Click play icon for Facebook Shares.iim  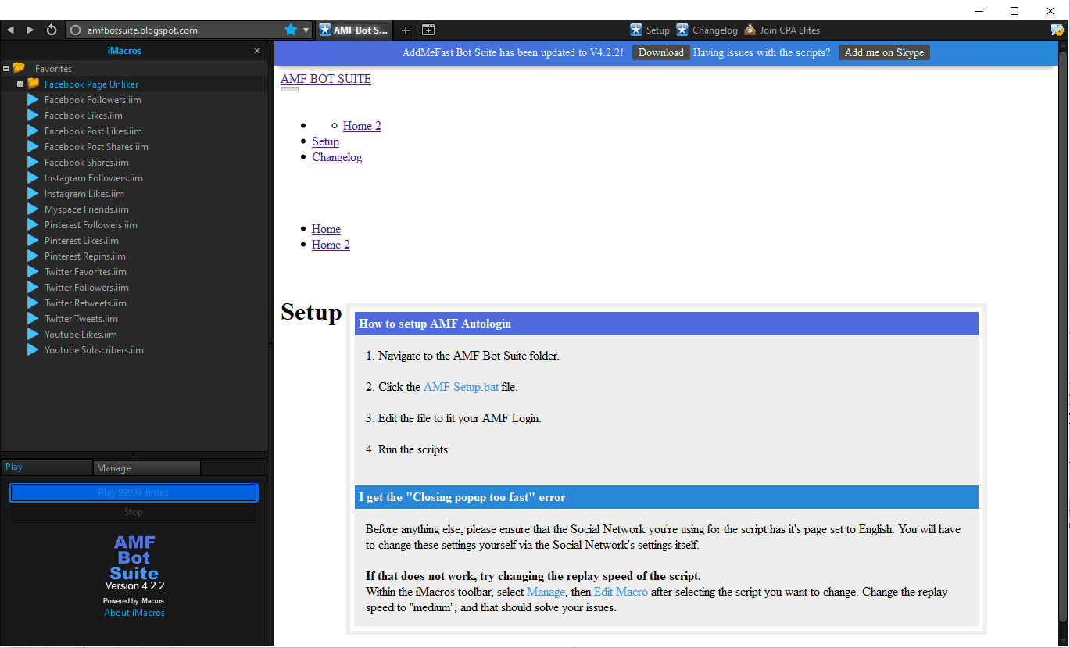33,162
